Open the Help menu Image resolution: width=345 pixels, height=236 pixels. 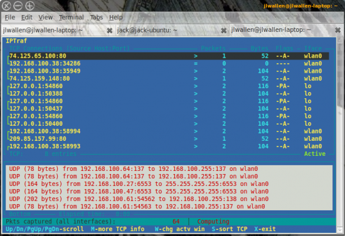(116, 18)
